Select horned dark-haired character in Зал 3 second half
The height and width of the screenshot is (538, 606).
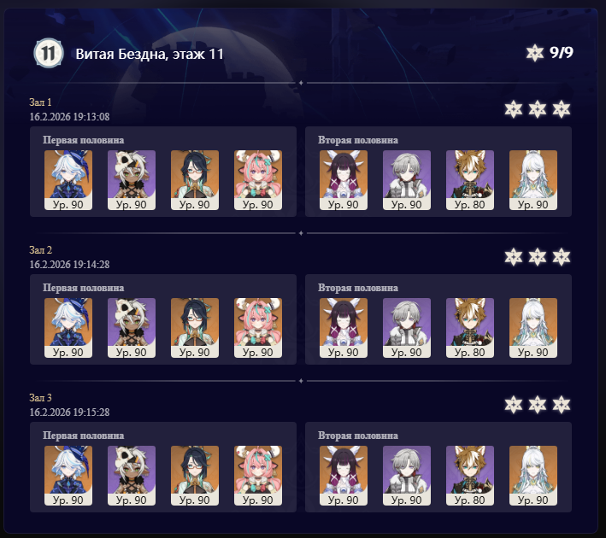point(344,476)
